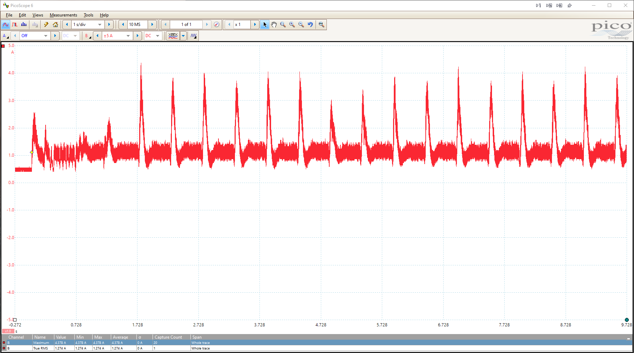Open the File menu
The height and width of the screenshot is (353, 634).
pos(9,15)
